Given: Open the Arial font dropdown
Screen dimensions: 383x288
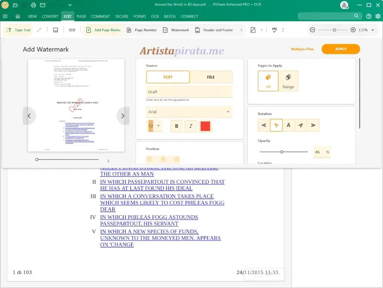Looking at the screenshot, I should (189, 112).
